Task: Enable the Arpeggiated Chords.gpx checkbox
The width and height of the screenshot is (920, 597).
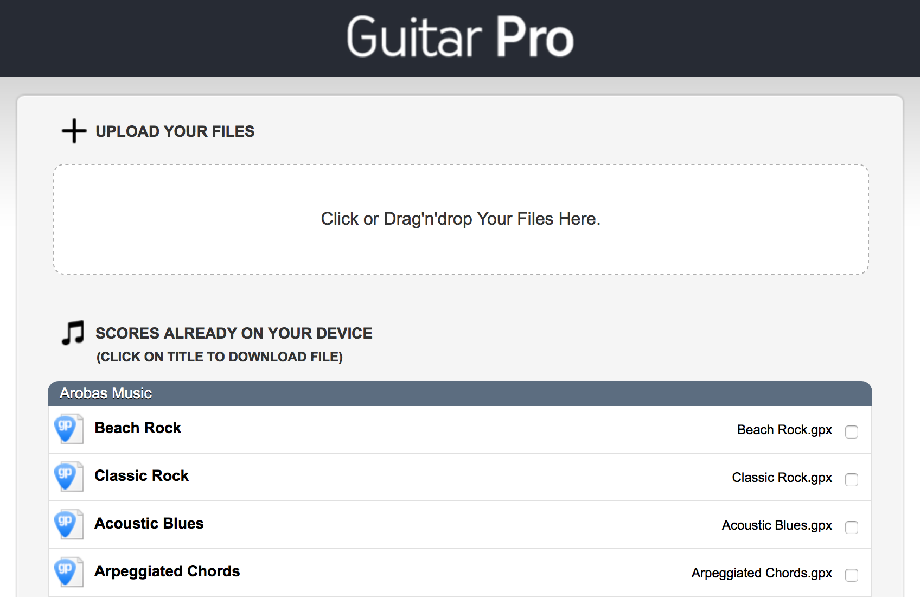Action: tap(852, 575)
